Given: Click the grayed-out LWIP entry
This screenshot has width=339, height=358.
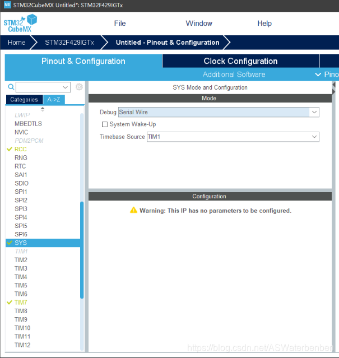Looking at the screenshot, I should [x=22, y=115].
